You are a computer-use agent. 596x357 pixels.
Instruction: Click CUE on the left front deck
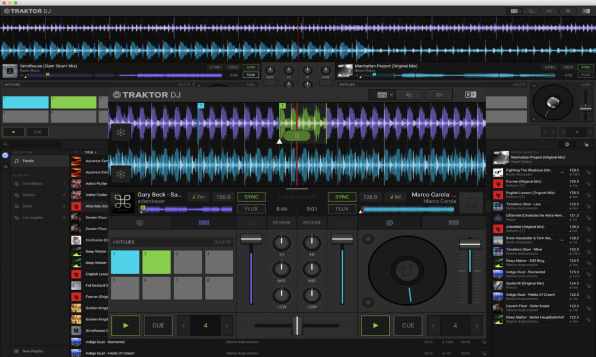(158, 326)
